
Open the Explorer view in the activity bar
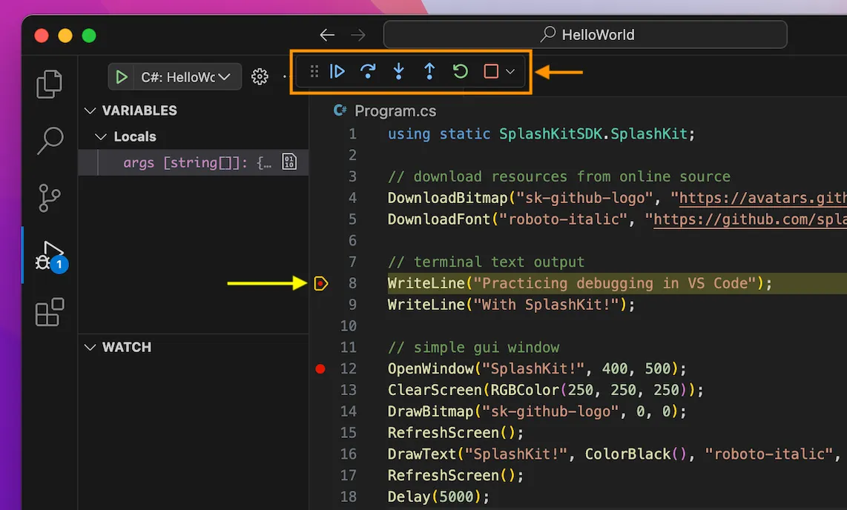(49, 85)
